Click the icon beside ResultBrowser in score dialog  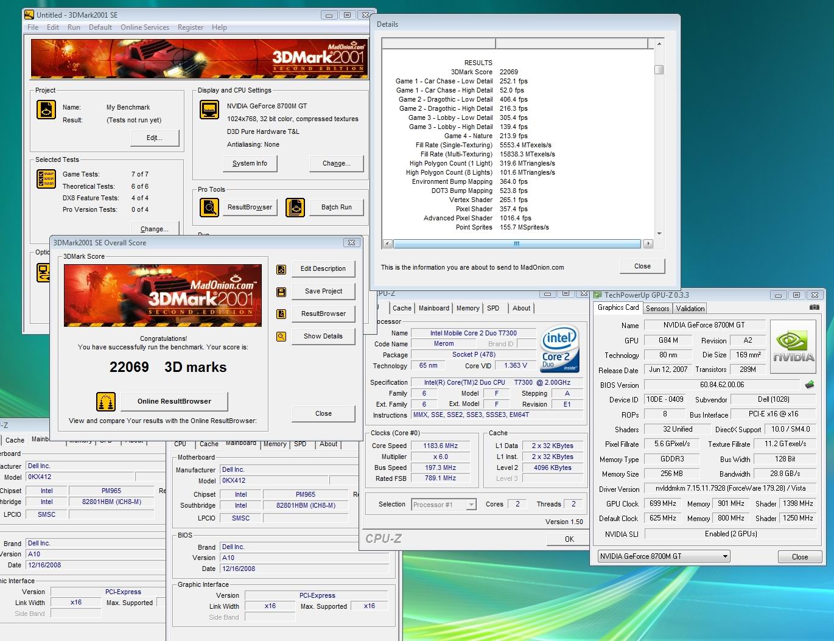click(281, 314)
